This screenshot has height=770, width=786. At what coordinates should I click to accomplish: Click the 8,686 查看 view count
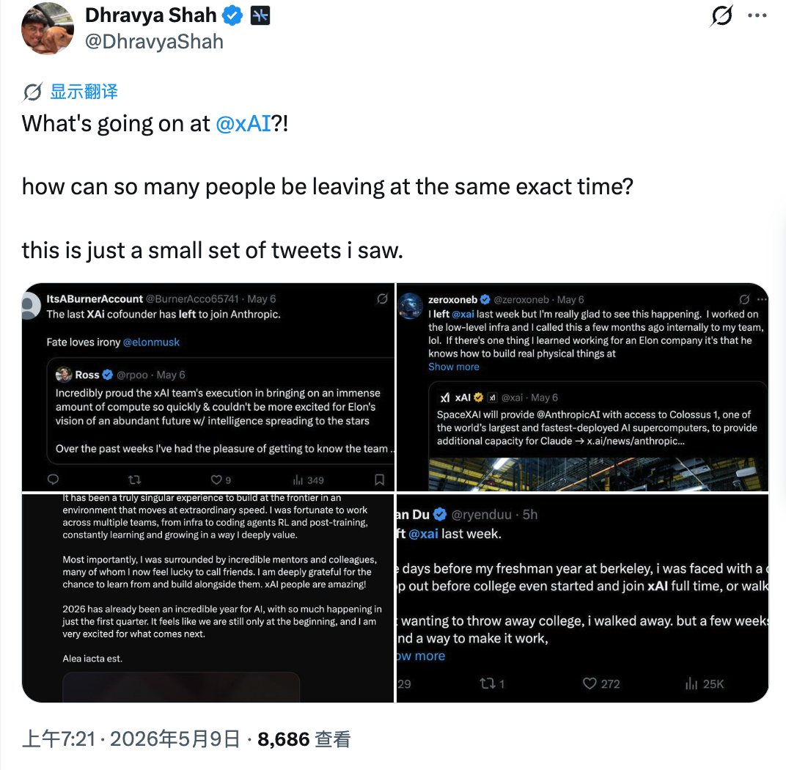304,739
